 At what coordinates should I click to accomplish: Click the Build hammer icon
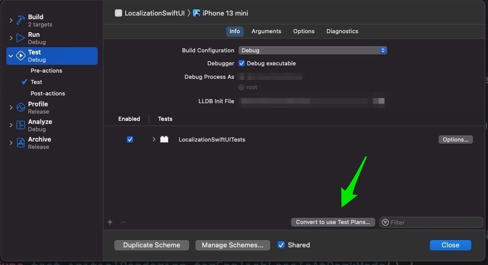pyautogui.click(x=21, y=20)
